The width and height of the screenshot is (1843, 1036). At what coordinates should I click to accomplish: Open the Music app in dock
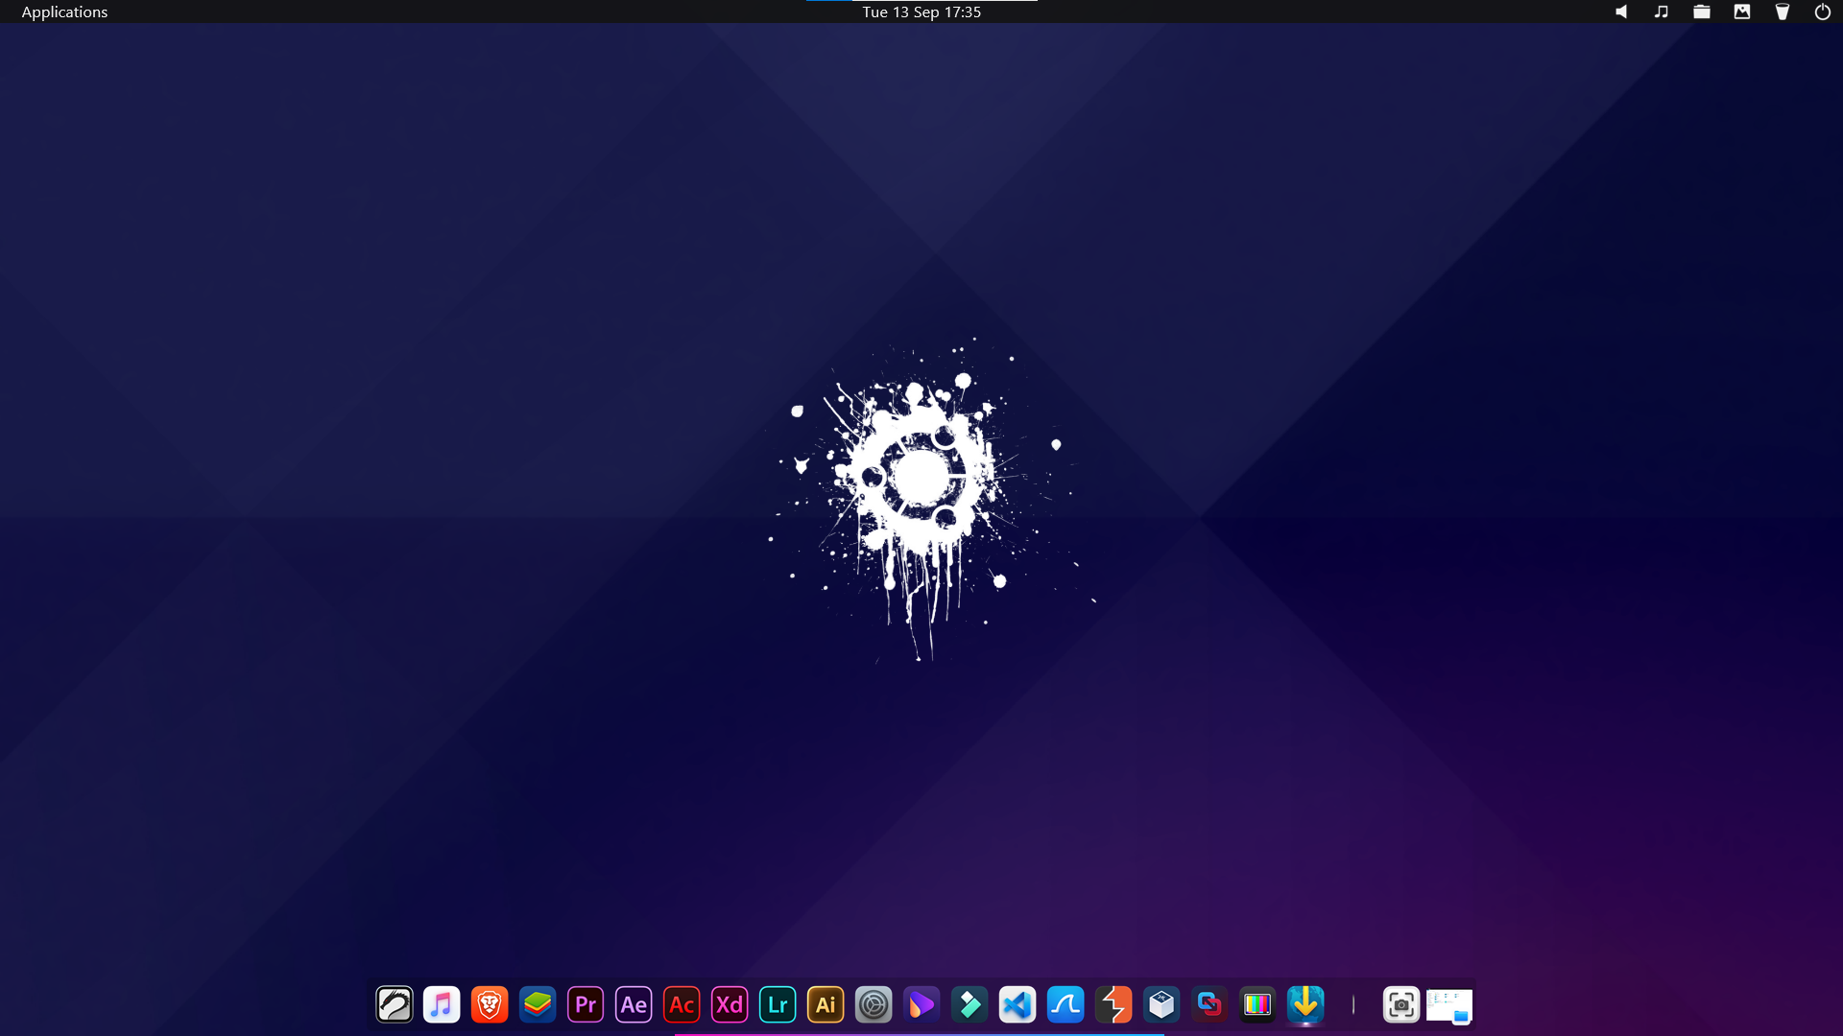pos(442,1004)
